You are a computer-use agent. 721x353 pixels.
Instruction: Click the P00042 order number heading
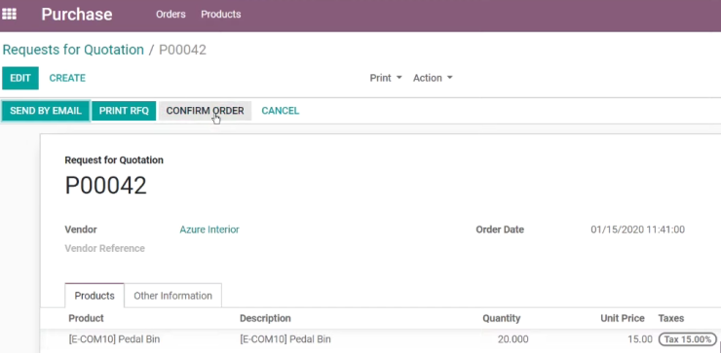106,186
